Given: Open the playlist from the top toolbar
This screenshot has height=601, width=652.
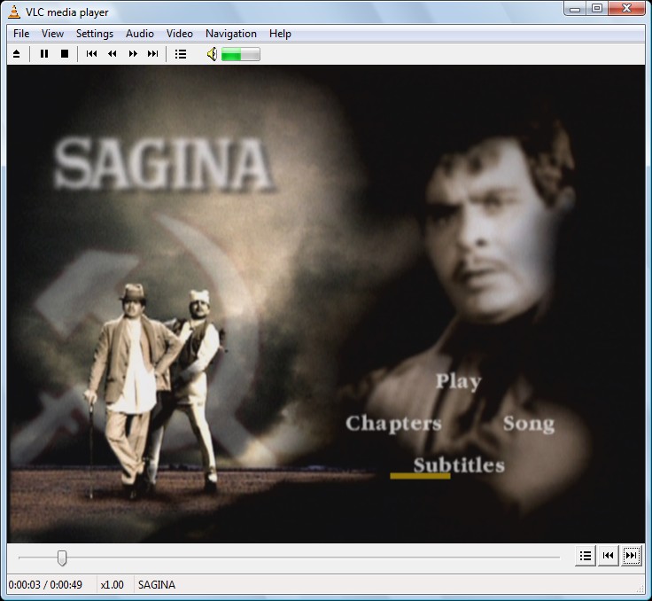Looking at the screenshot, I should point(181,54).
